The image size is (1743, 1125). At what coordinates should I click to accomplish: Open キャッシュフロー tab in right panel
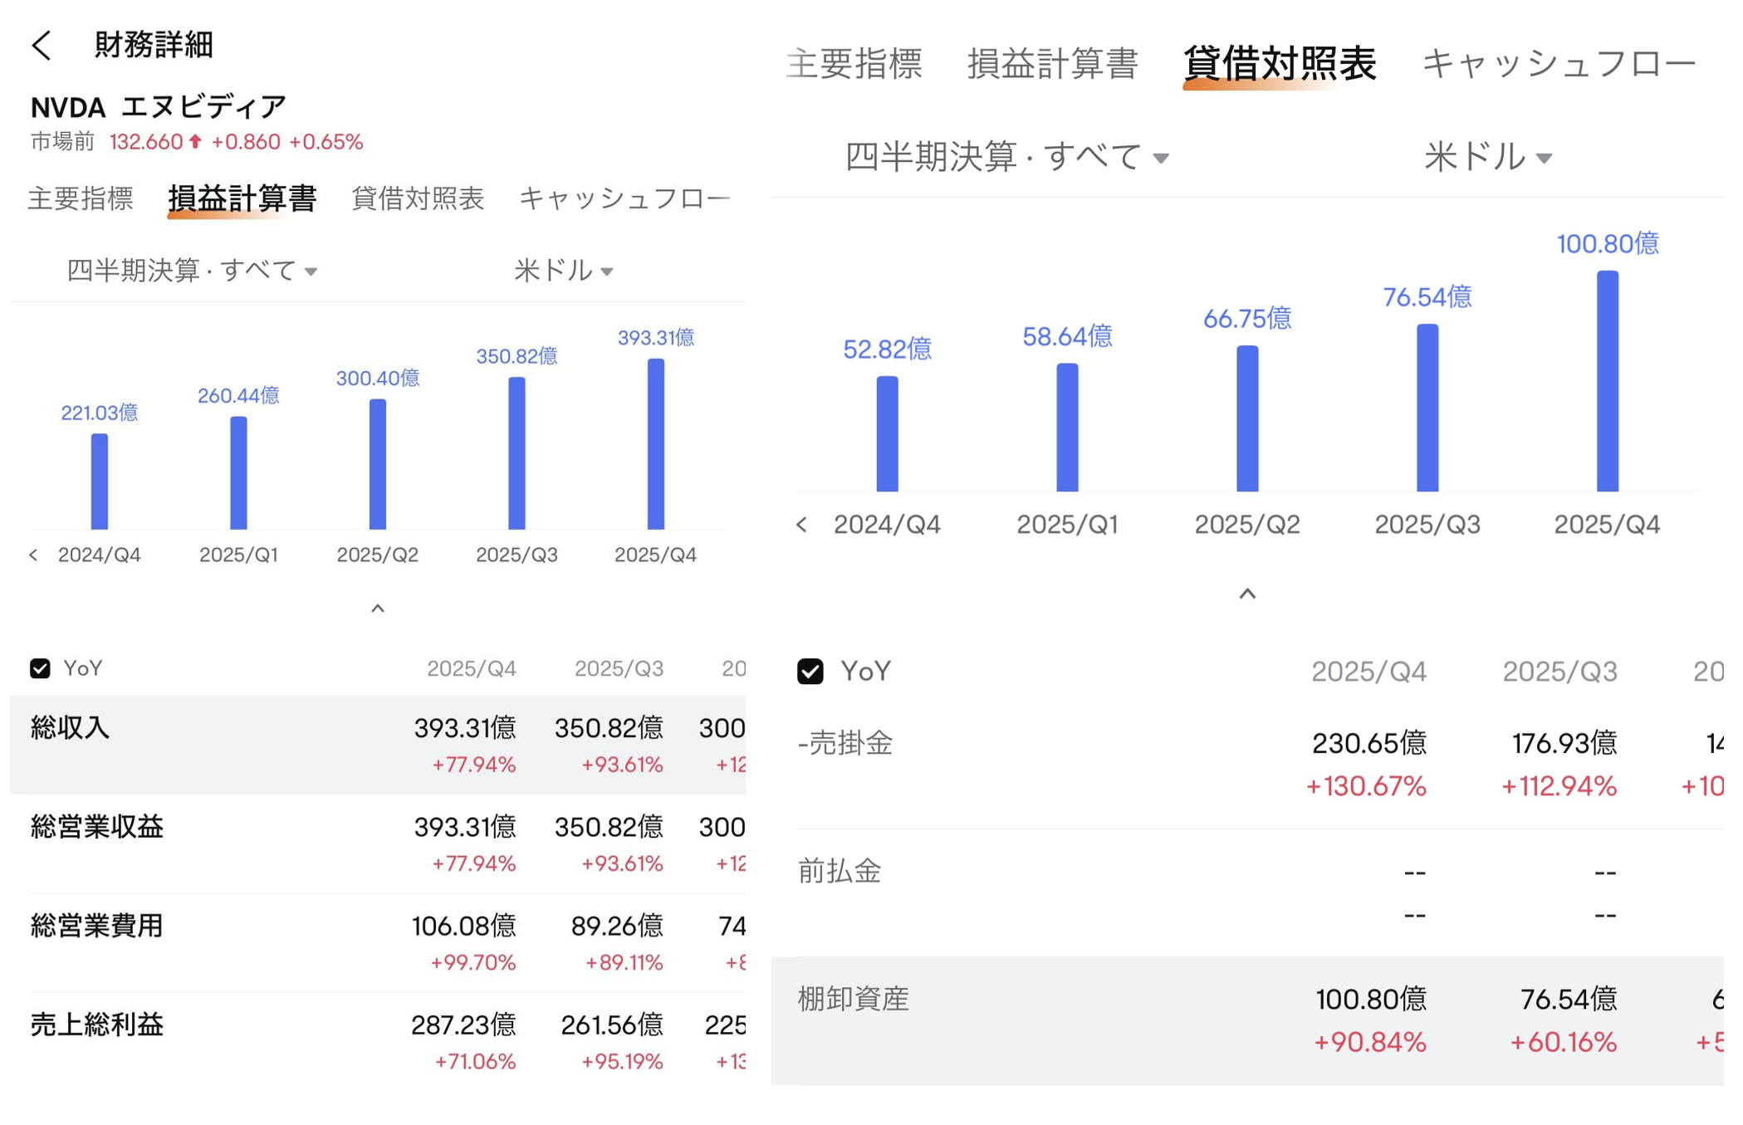click(x=1559, y=63)
